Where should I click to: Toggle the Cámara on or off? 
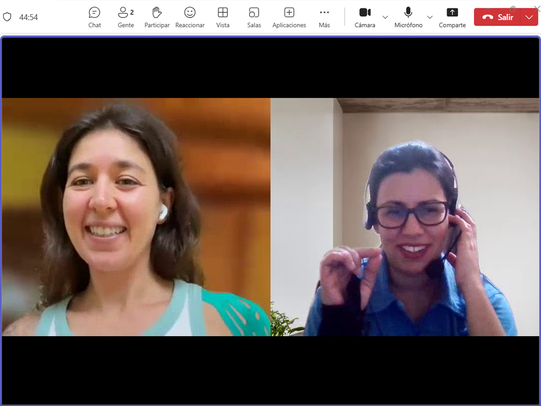pos(365,17)
